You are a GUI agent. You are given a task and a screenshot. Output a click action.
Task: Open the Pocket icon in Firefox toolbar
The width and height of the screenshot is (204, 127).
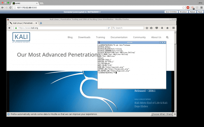coord(157,28)
